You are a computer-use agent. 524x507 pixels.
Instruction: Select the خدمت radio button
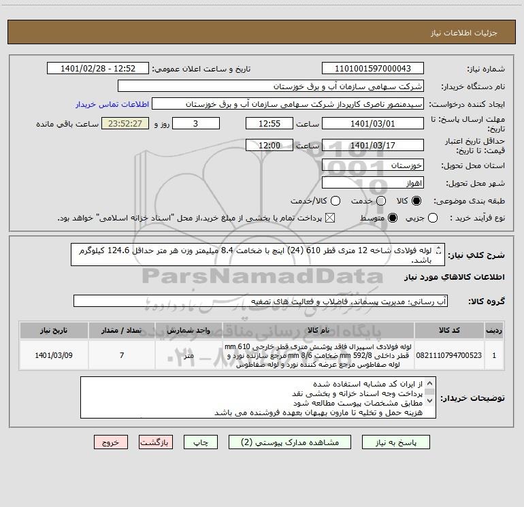coord(381,201)
